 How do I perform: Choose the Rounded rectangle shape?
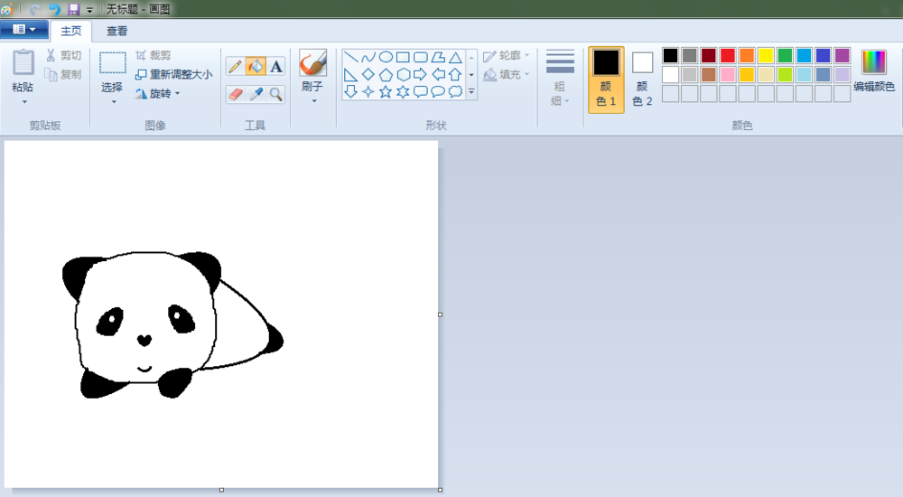[x=421, y=57]
